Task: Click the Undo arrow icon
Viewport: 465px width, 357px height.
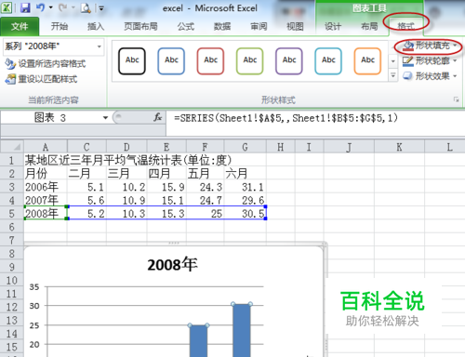Action: point(41,7)
